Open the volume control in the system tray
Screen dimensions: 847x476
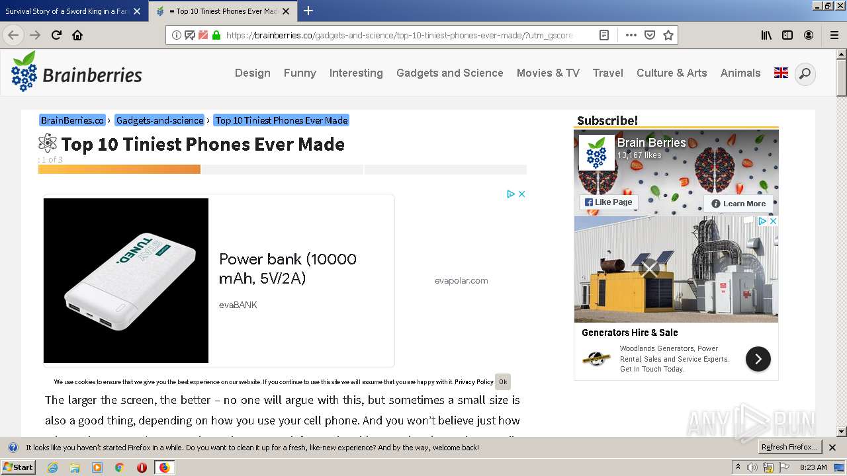pos(752,467)
